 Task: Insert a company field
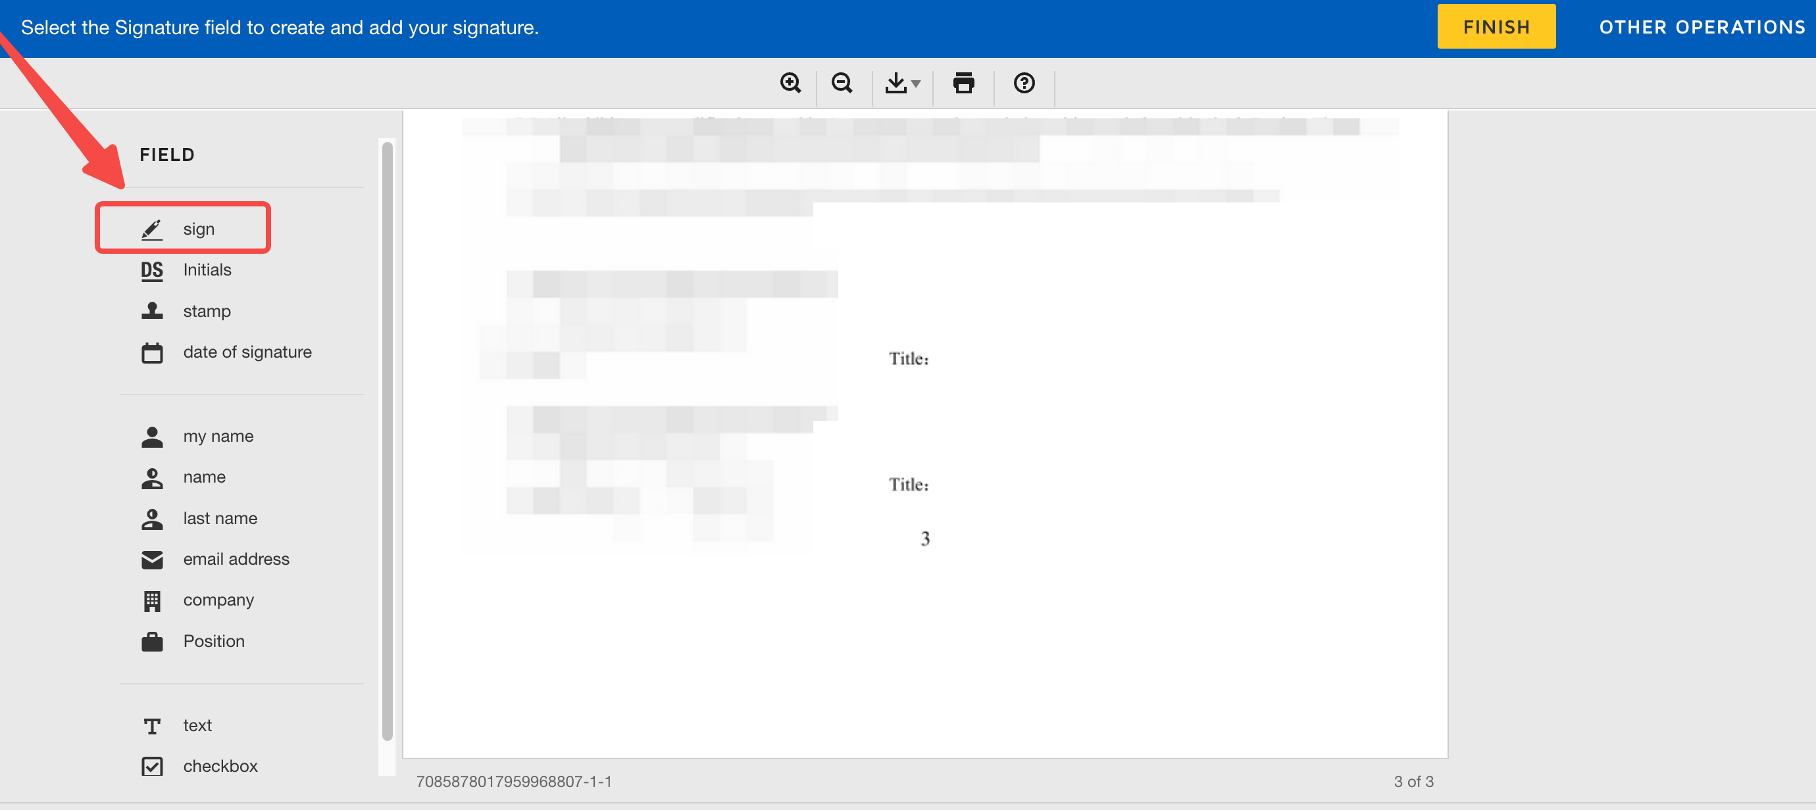pos(218,600)
